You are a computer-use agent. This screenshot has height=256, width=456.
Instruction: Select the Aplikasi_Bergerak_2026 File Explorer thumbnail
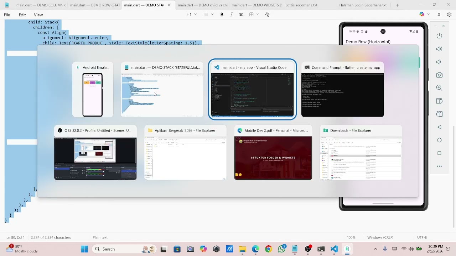(185, 153)
